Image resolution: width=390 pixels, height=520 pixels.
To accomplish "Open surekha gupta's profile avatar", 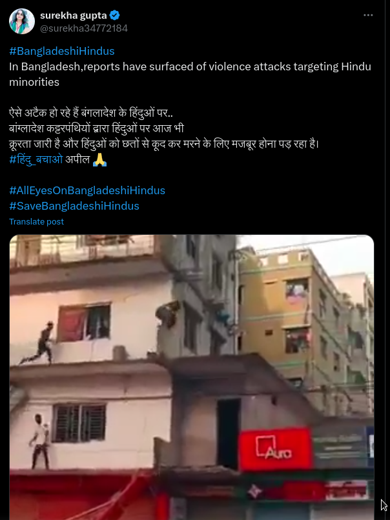I will [x=22, y=21].
